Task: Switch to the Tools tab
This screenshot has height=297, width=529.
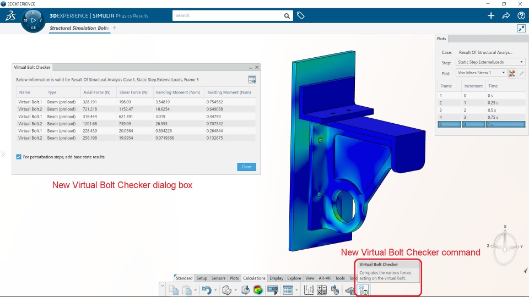Action: tap(340, 278)
